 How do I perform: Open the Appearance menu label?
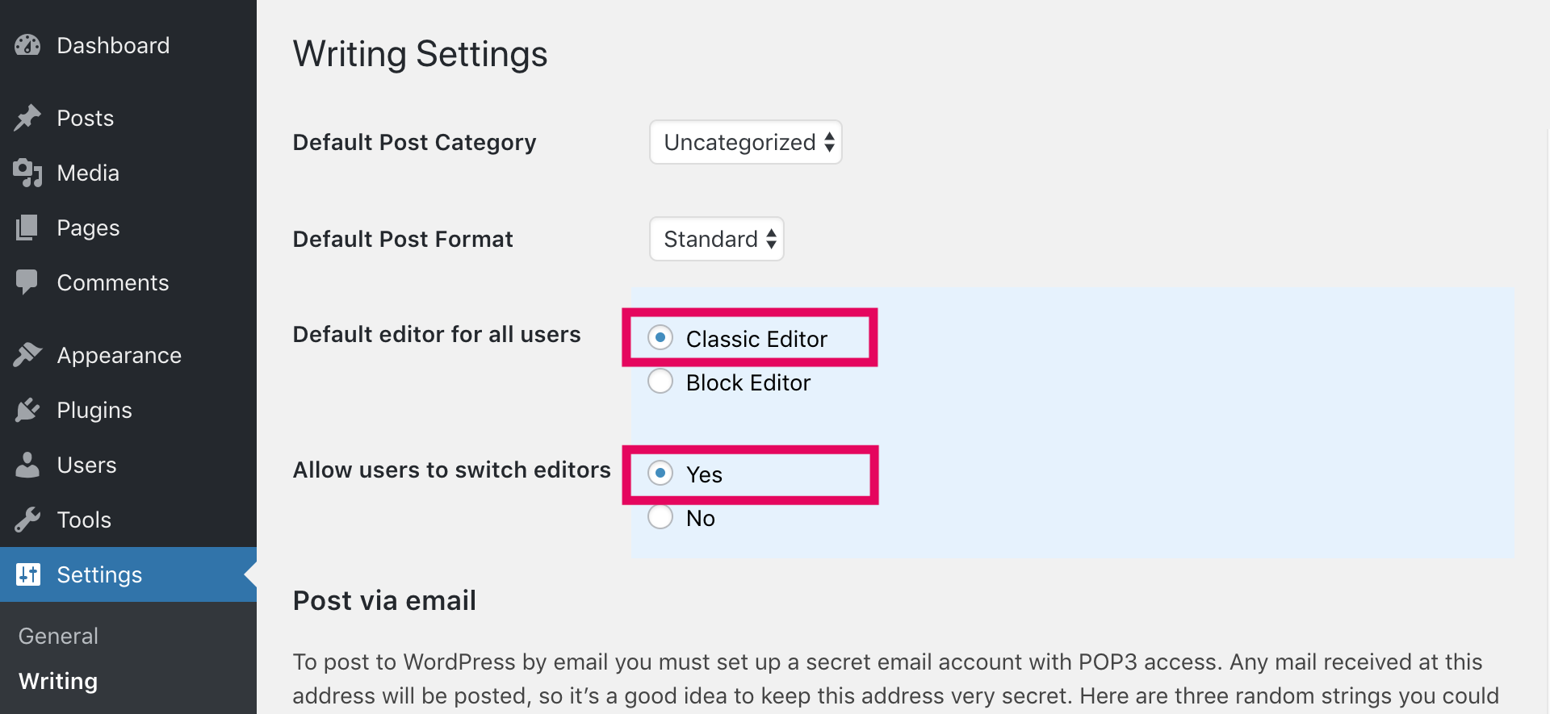point(119,356)
